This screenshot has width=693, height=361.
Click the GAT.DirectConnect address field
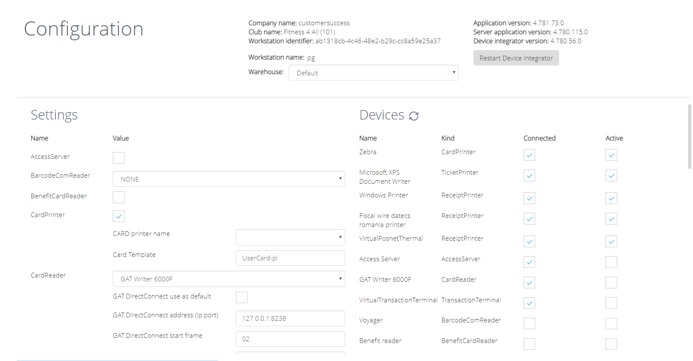click(290, 319)
